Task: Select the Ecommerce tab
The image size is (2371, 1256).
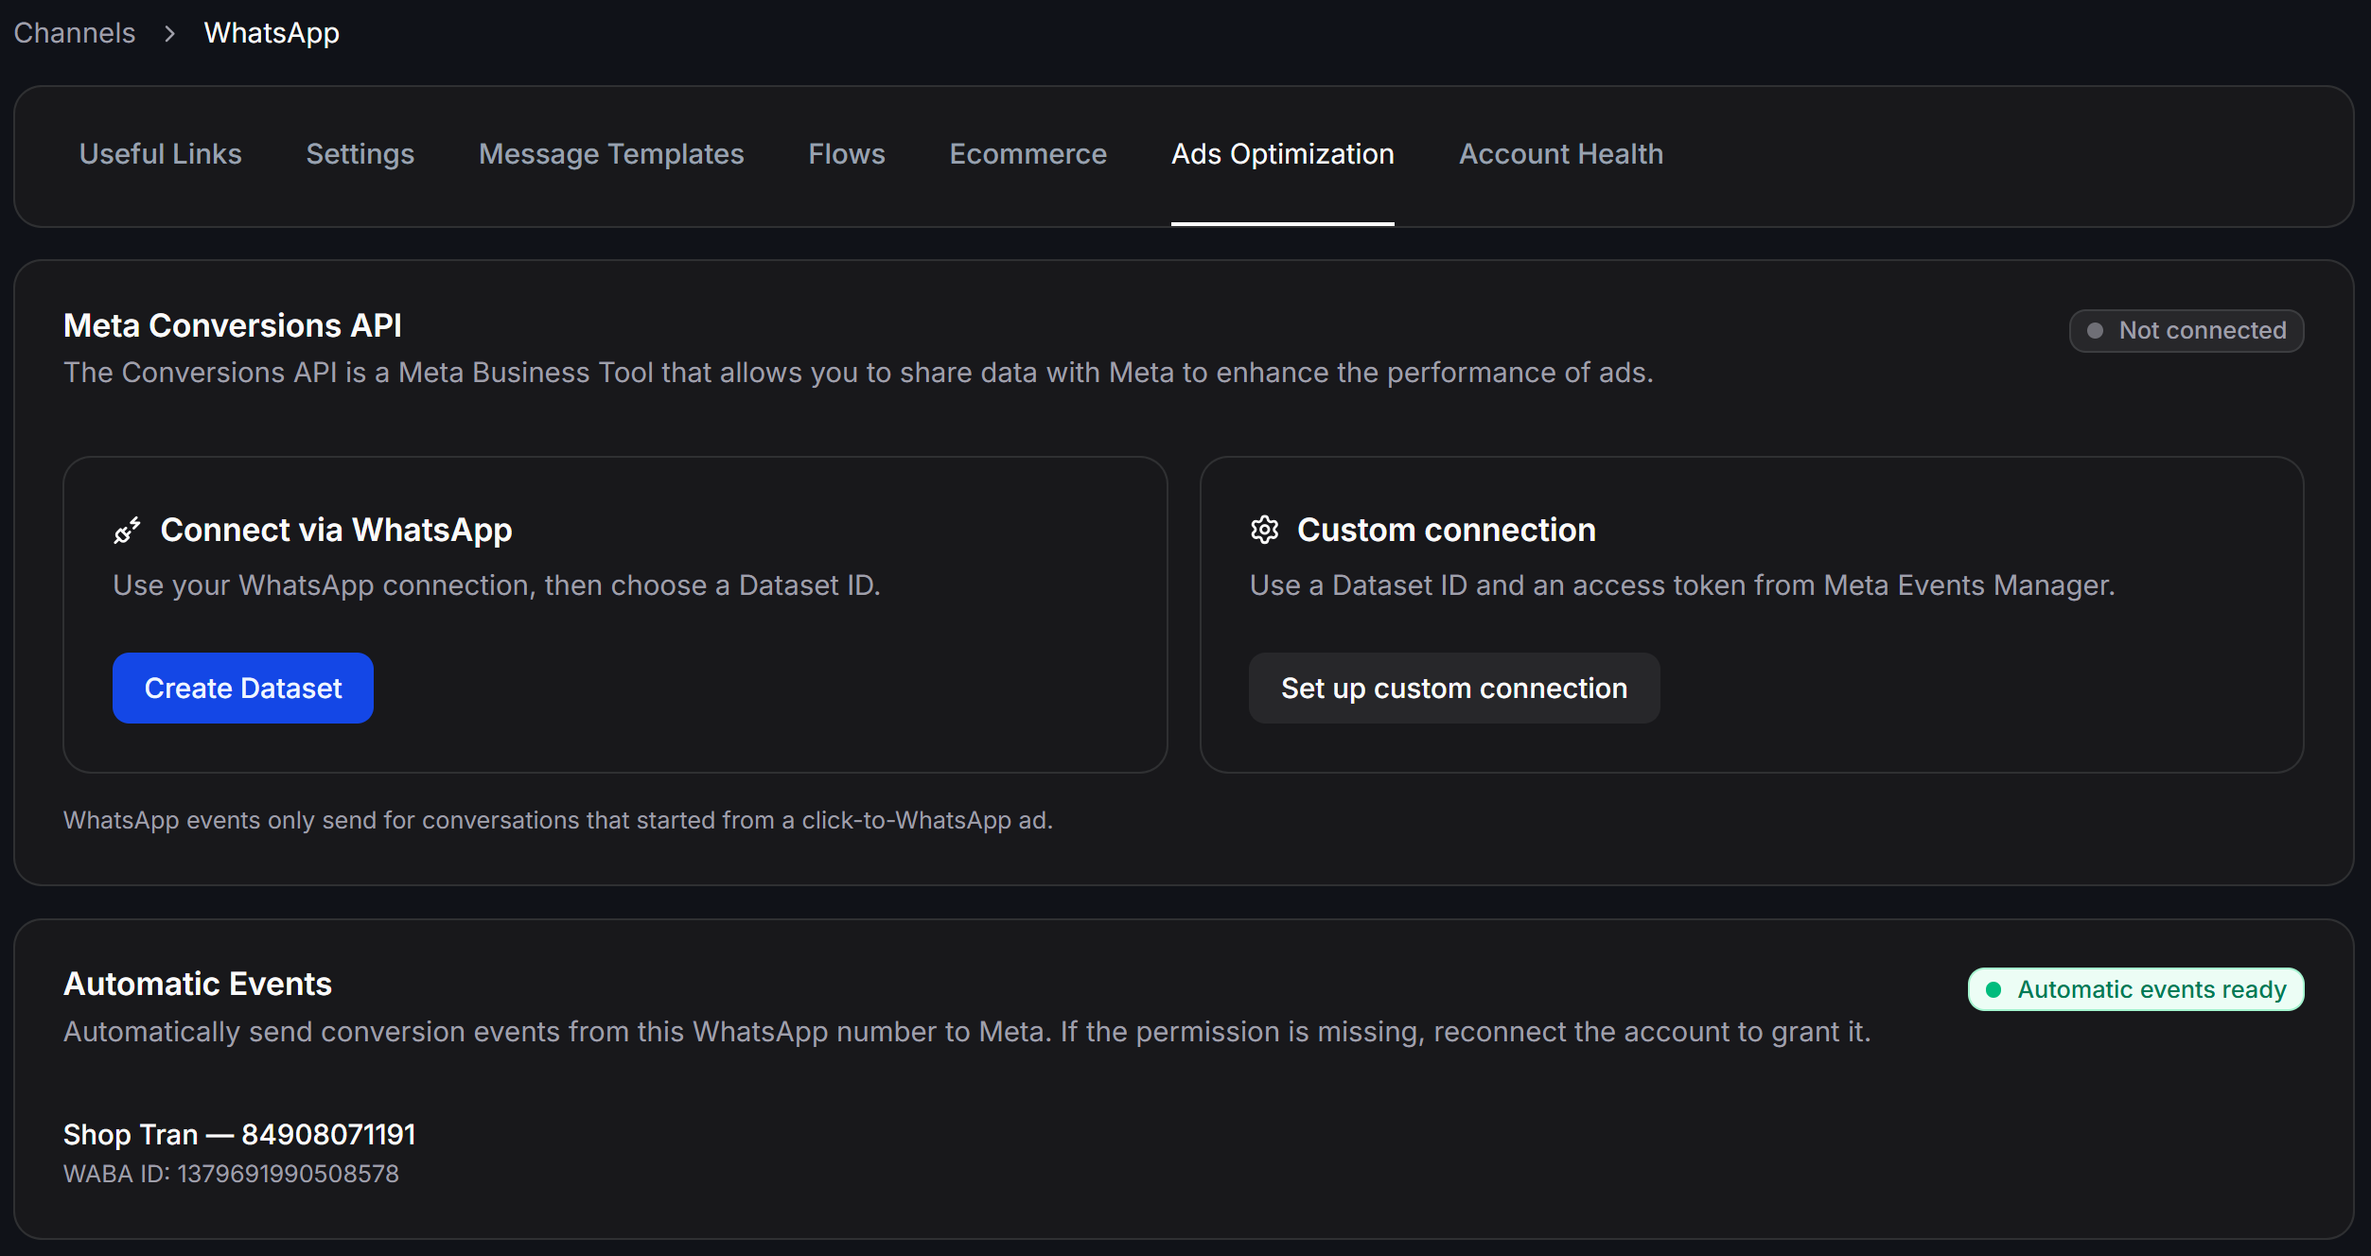Action: coord(1028,154)
